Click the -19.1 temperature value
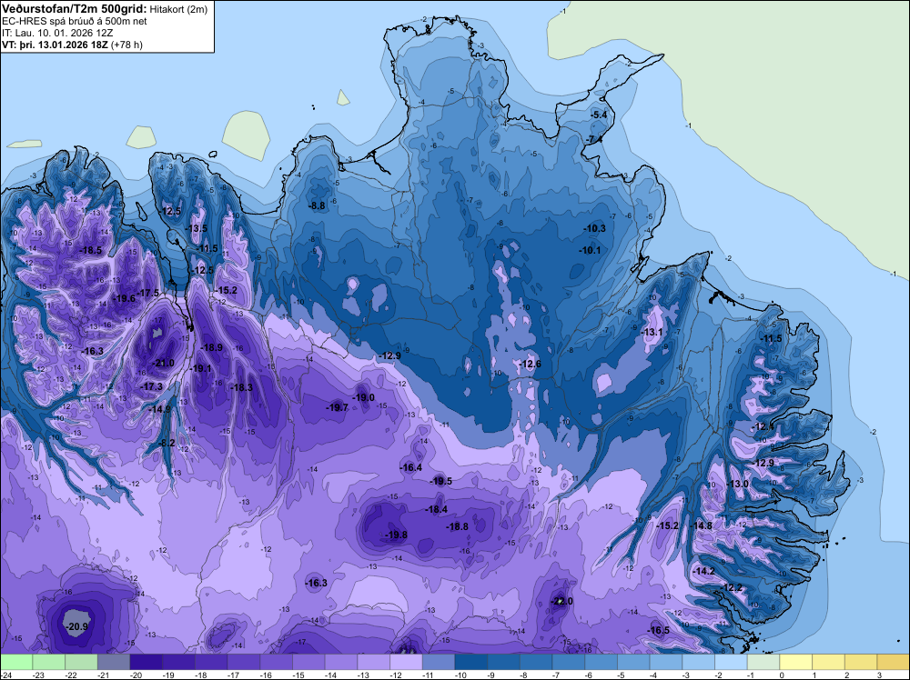The height and width of the screenshot is (680, 910). pos(200,368)
